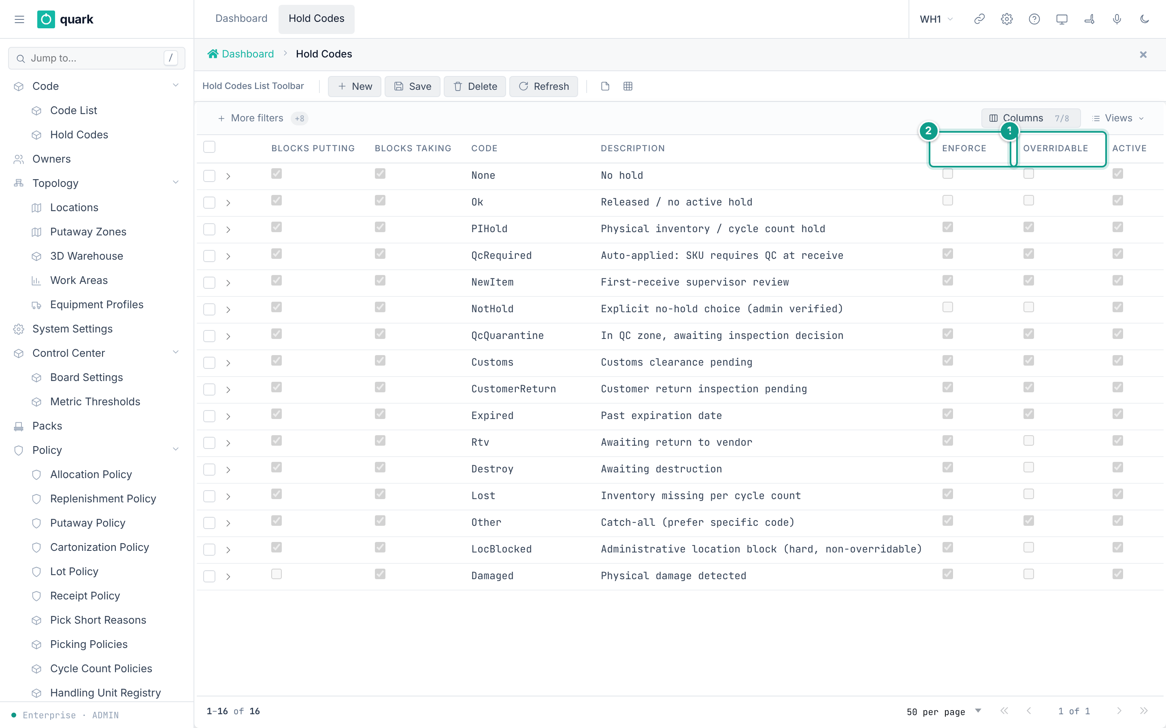Toggle Overridable checkbox for Rtv row

click(1028, 440)
